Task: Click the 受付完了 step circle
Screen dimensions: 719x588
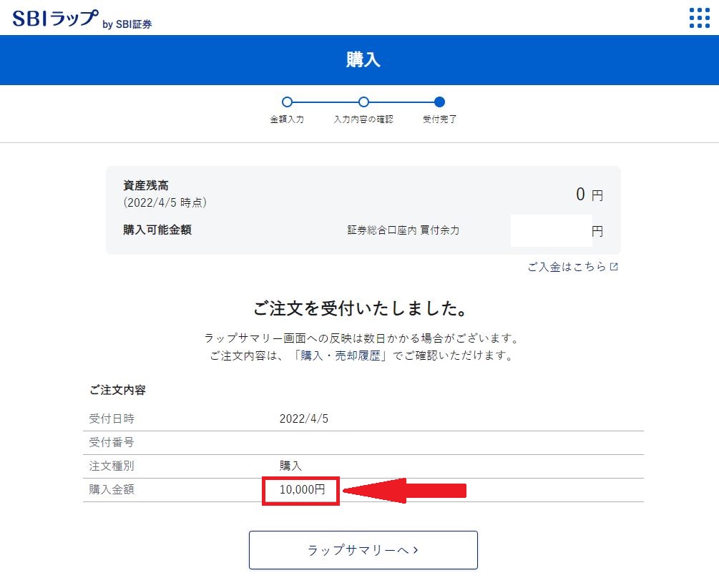Action: pos(439,102)
